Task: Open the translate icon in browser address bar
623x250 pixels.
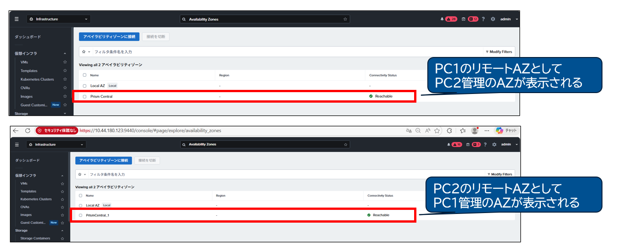Action: [x=409, y=130]
